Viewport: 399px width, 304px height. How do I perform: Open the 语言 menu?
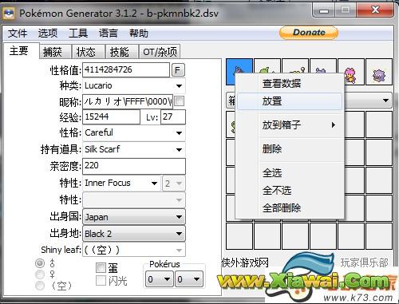109,34
